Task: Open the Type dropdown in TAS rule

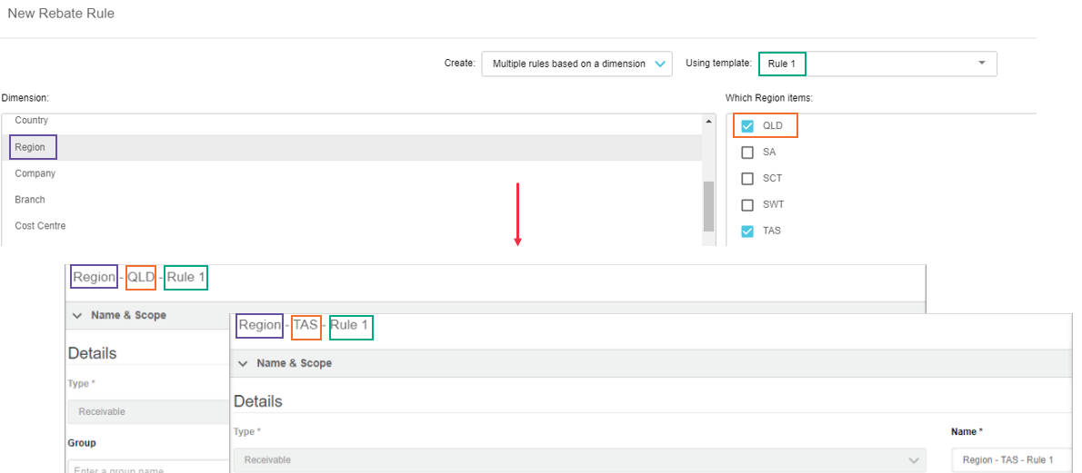Action: tap(580, 460)
